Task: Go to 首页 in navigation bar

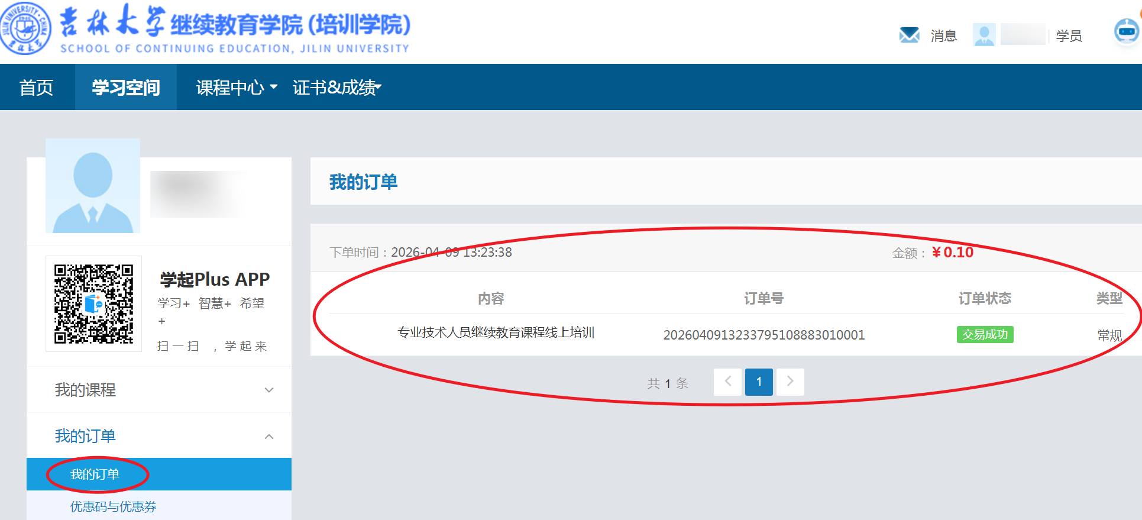Action: coord(37,88)
